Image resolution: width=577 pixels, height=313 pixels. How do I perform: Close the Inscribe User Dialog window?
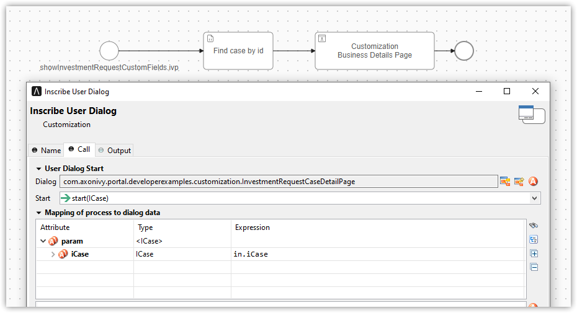pyautogui.click(x=535, y=91)
